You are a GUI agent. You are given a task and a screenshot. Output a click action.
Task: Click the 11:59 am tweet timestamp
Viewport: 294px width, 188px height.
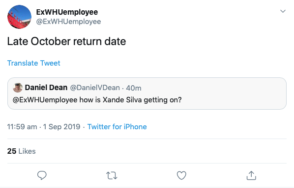[x=22, y=127]
